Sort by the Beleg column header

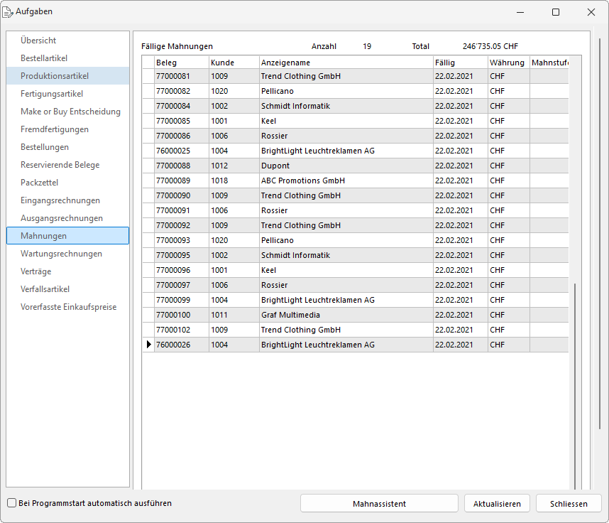(x=181, y=63)
